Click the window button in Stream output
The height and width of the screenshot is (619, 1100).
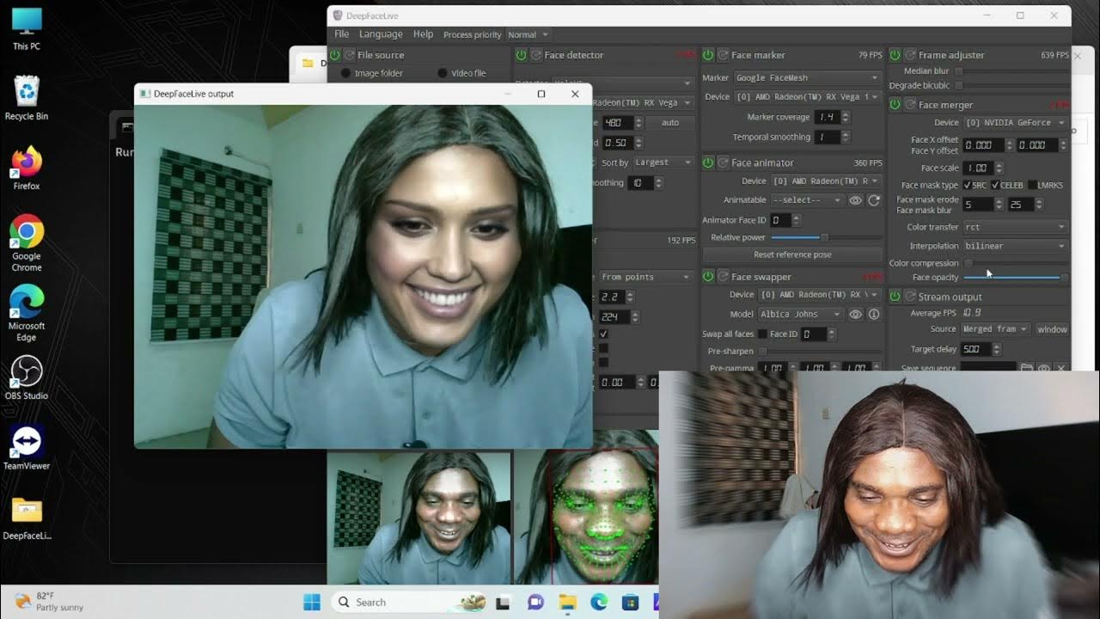(x=1052, y=329)
